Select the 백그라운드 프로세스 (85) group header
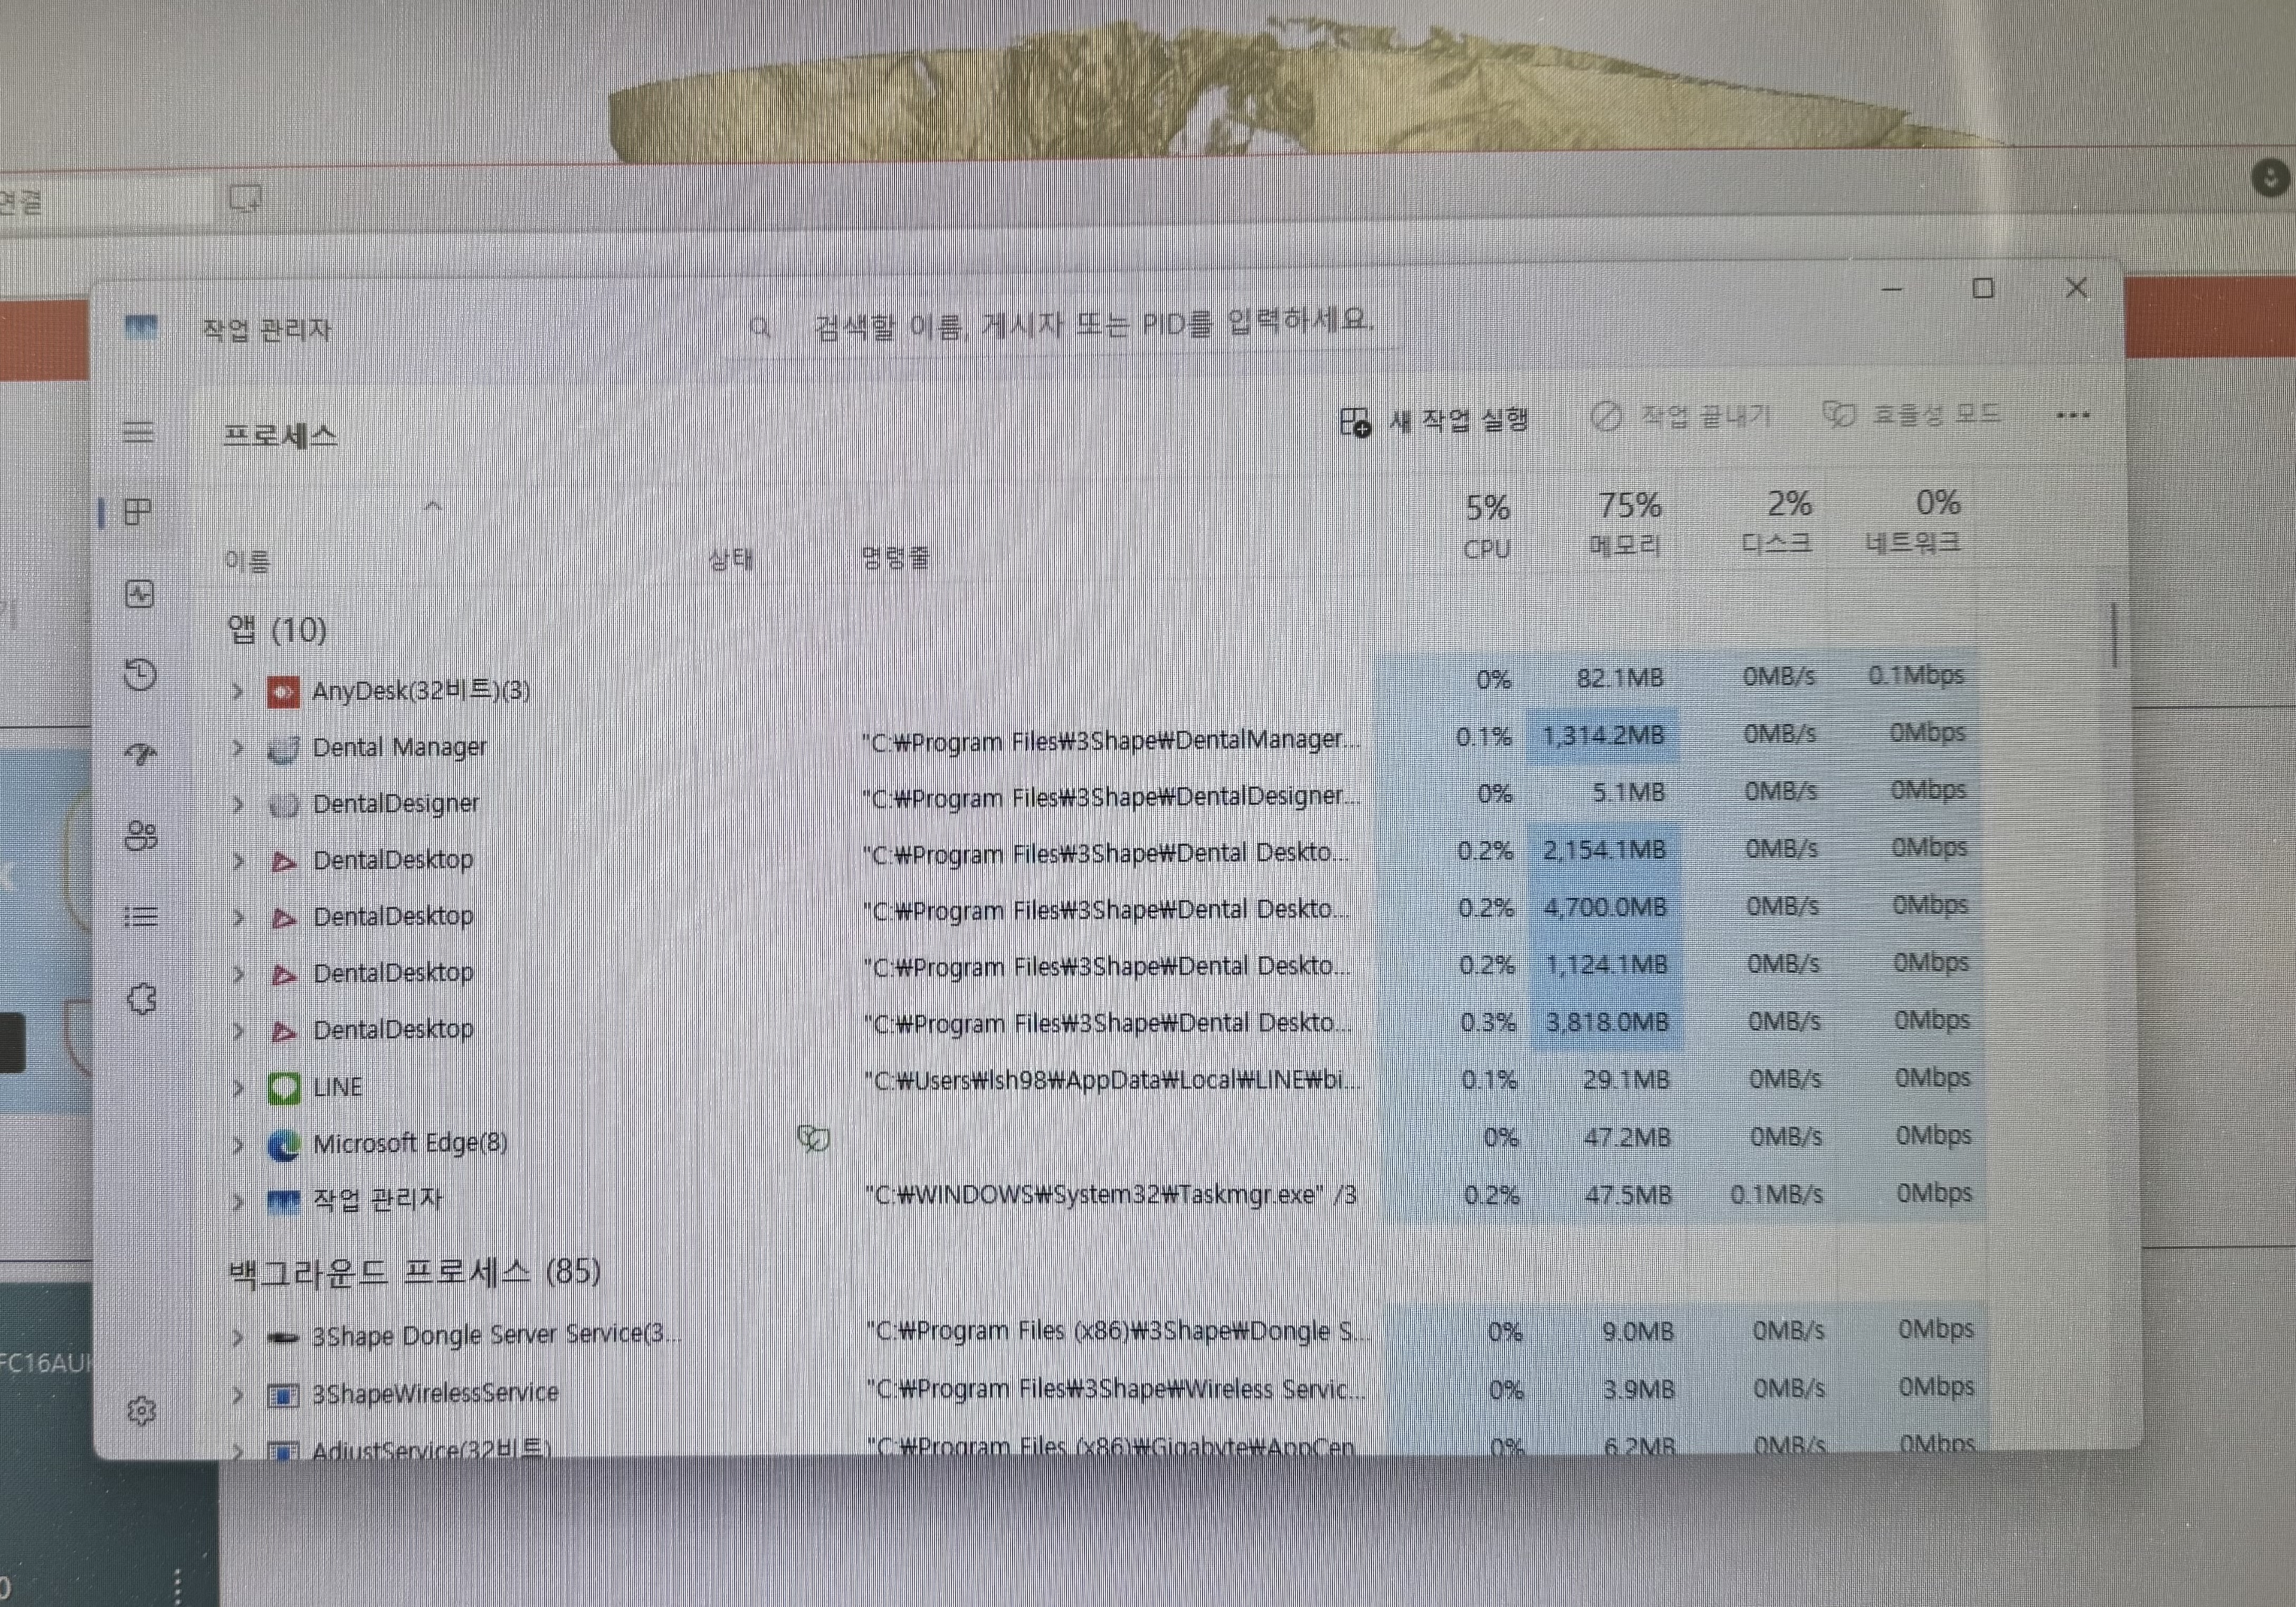Viewport: 2296px width, 1607px height. point(414,1272)
